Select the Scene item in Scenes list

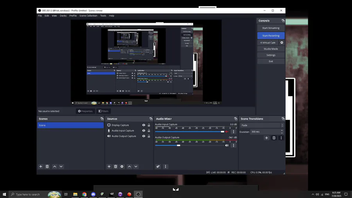point(70,125)
